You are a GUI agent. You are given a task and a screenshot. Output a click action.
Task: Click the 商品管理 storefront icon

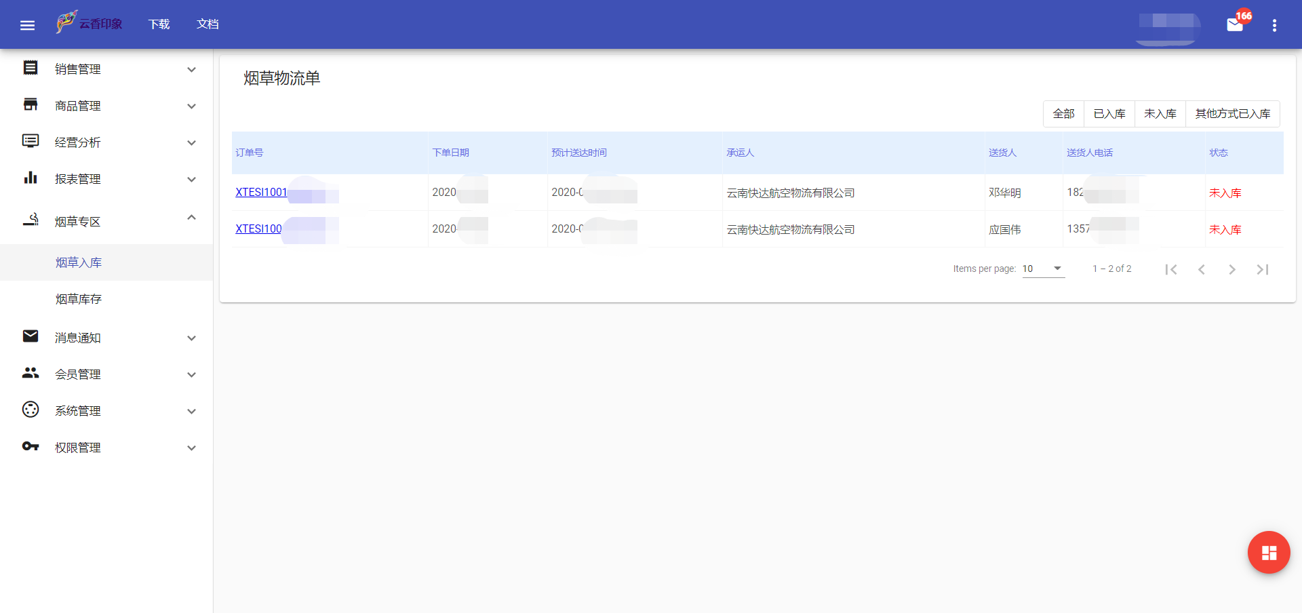point(31,104)
